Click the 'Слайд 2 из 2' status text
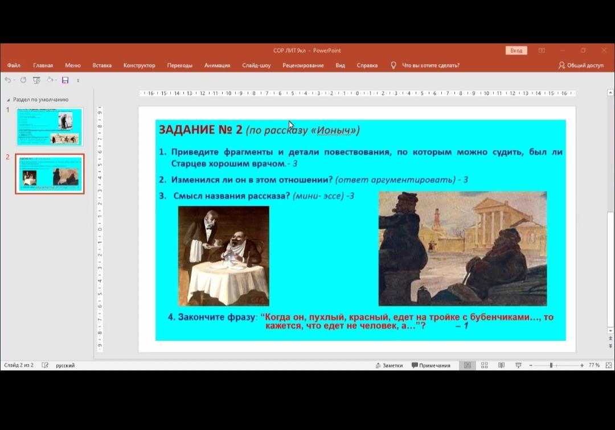 pos(19,365)
